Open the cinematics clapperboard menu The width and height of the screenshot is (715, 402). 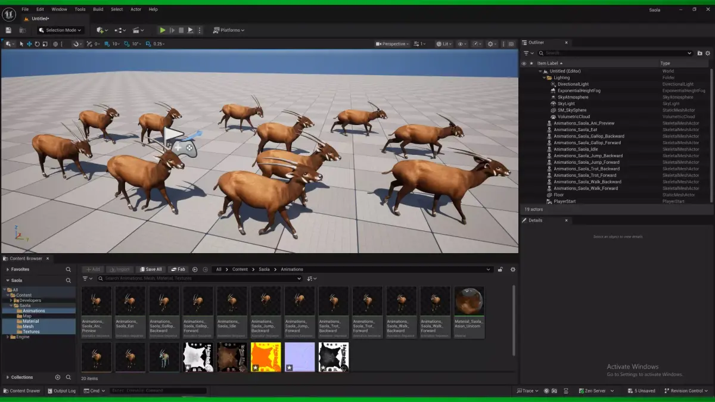[138, 30]
